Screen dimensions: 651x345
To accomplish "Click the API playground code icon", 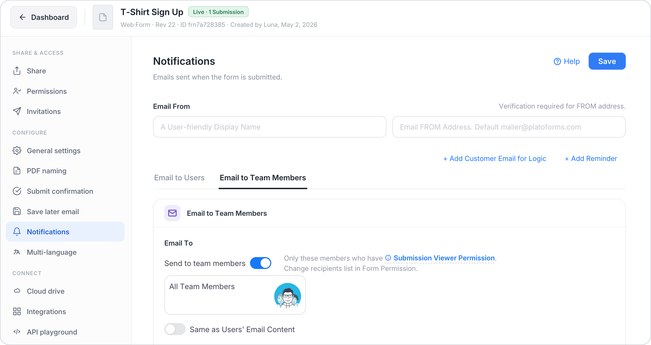I will pos(17,332).
